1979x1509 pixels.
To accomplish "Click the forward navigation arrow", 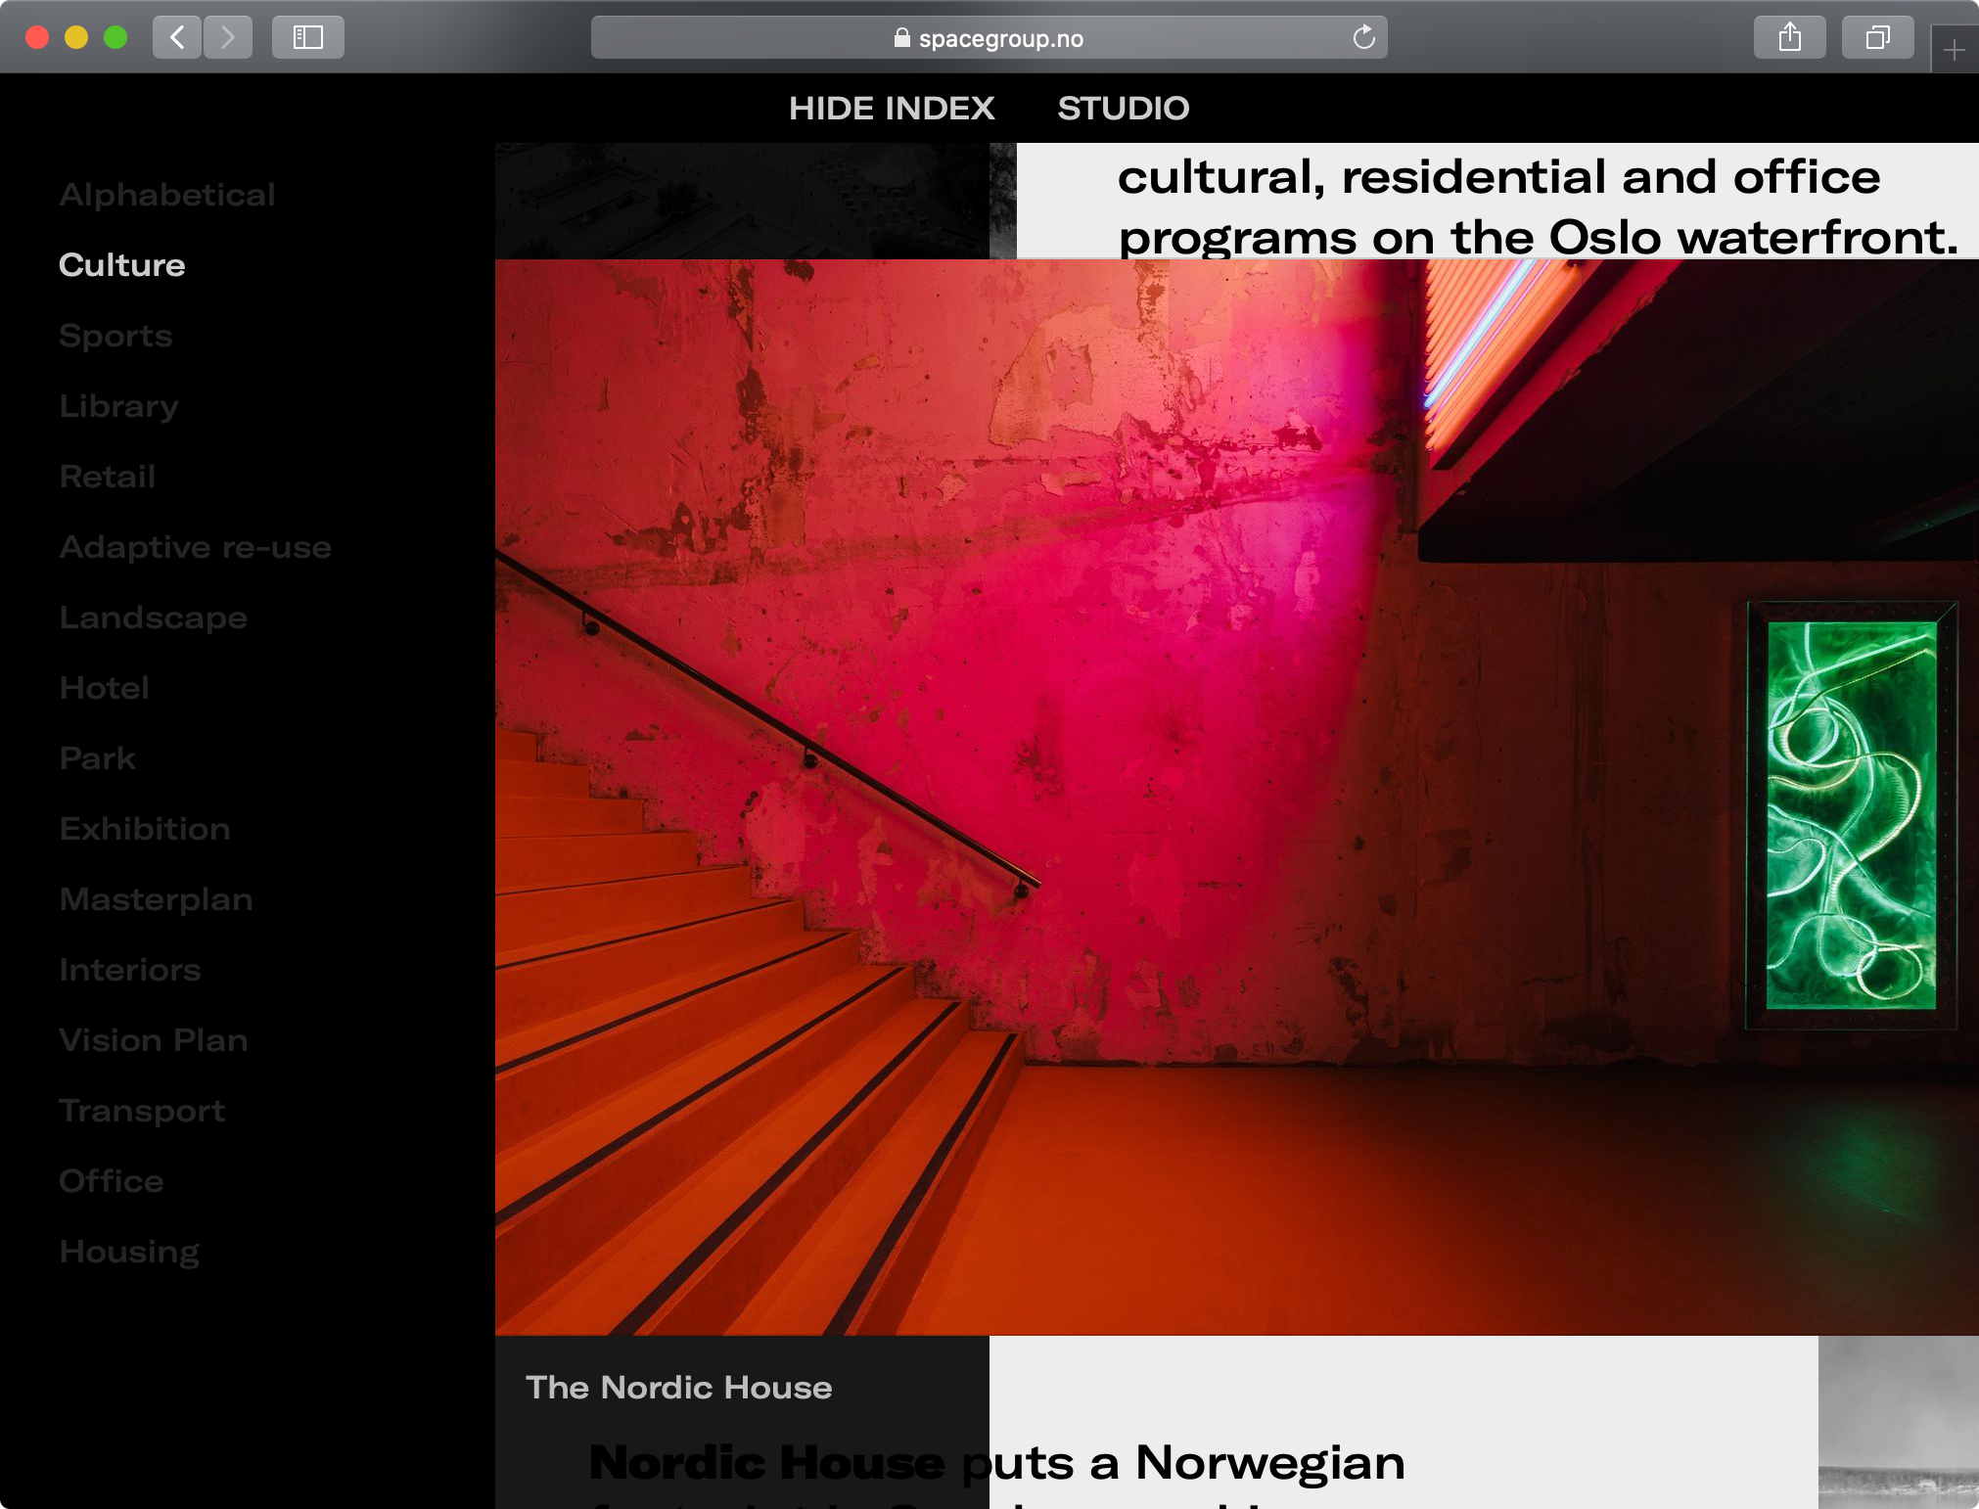I will coord(228,37).
